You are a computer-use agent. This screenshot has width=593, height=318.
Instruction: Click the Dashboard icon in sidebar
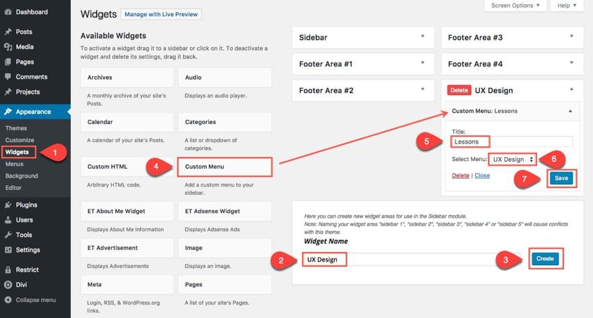tap(8, 12)
